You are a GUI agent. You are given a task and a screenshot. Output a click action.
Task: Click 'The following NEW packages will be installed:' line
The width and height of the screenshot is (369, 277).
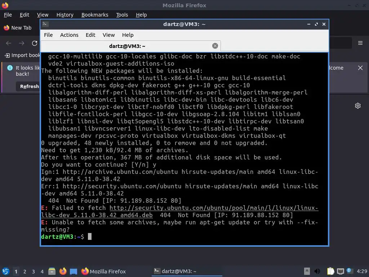122,71
